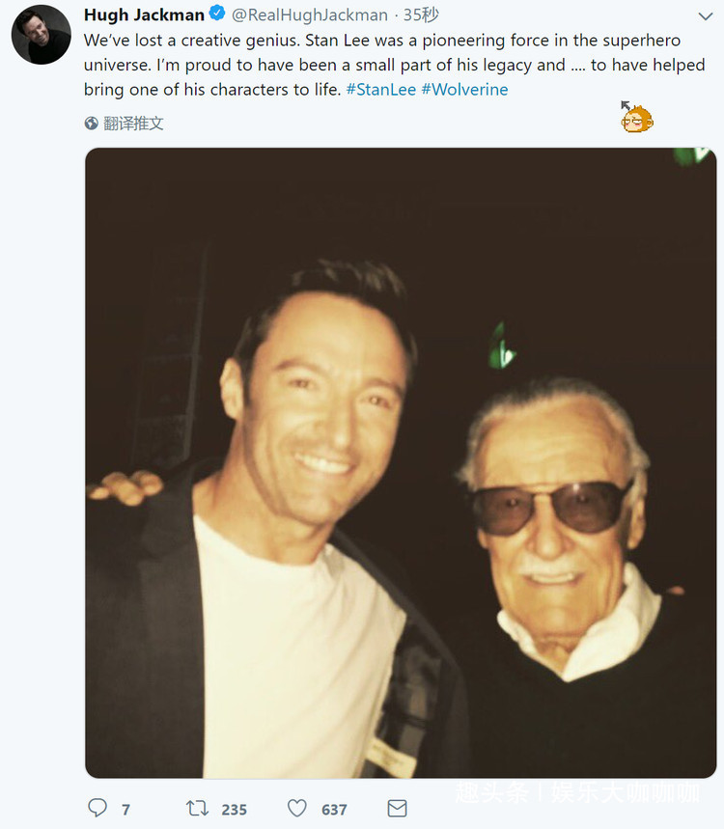Open the @RealHughJackman handle
Image resolution: width=724 pixels, height=829 pixels.
click(310, 14)
